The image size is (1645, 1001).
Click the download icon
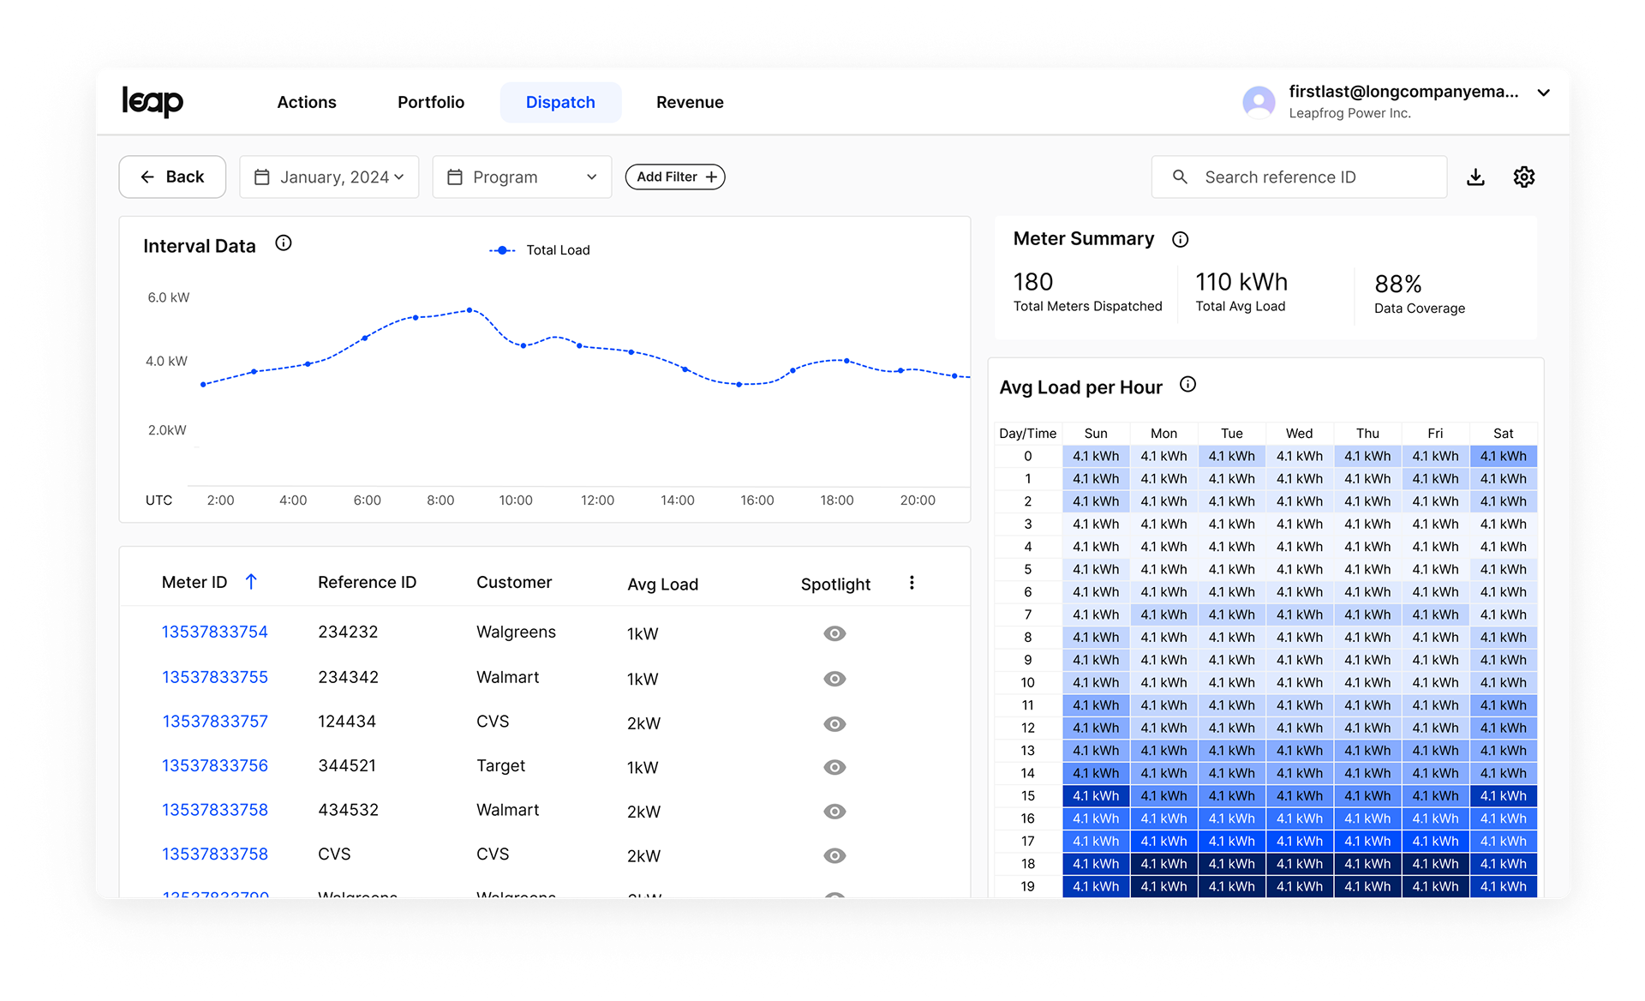(1475, 177)
